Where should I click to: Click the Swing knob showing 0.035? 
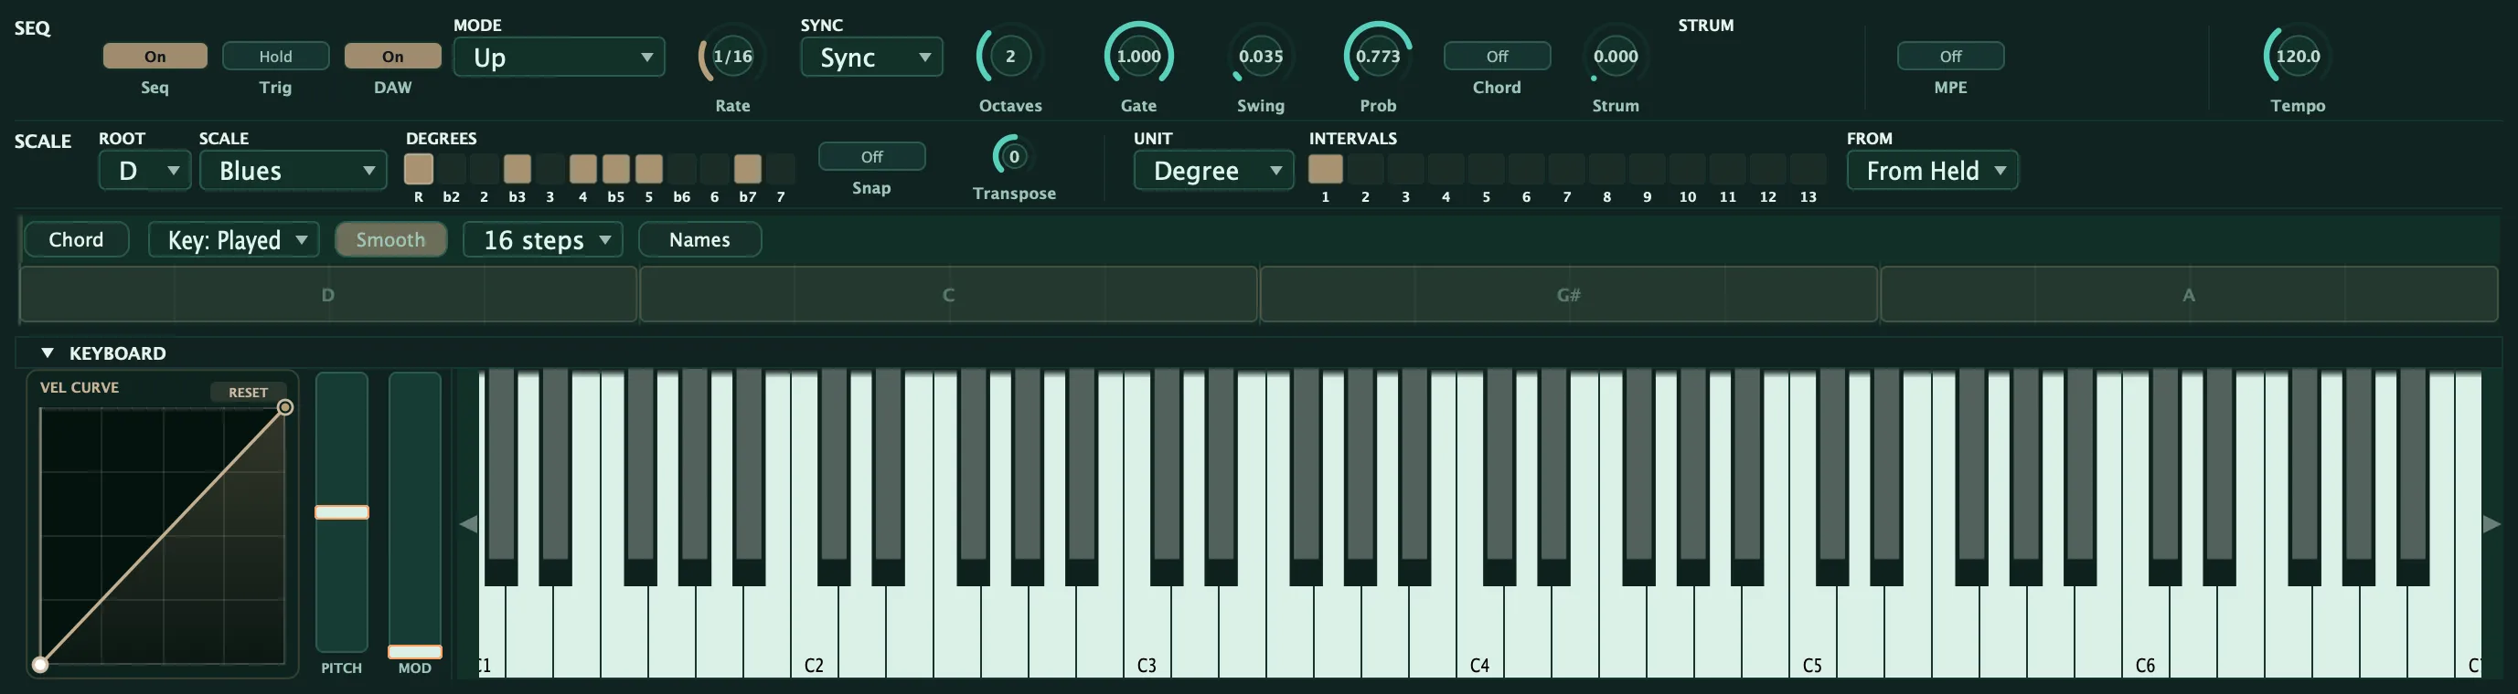pyautogui.click(x=1260, y=56)
